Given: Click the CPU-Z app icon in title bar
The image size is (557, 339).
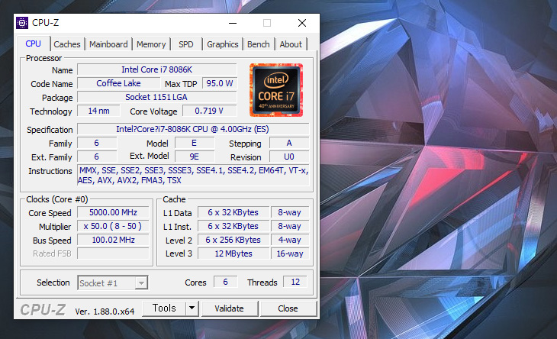Looking at the screenshot, I should click(x=22, y=23).
